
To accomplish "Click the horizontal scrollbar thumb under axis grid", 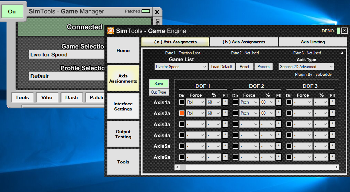I will 183,167.
